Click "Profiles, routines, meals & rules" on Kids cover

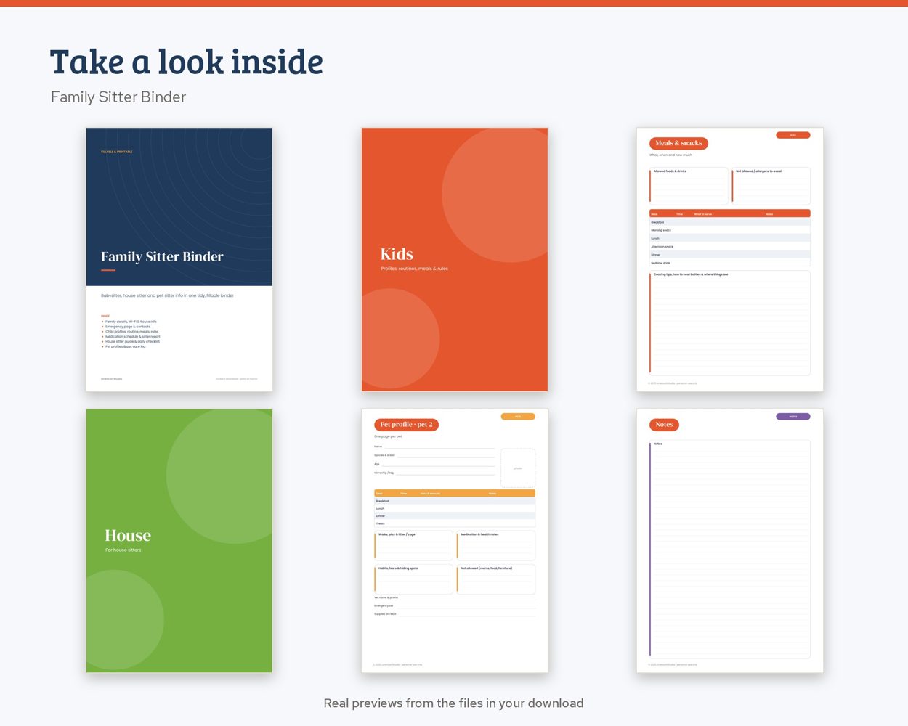tap(414, 269)
